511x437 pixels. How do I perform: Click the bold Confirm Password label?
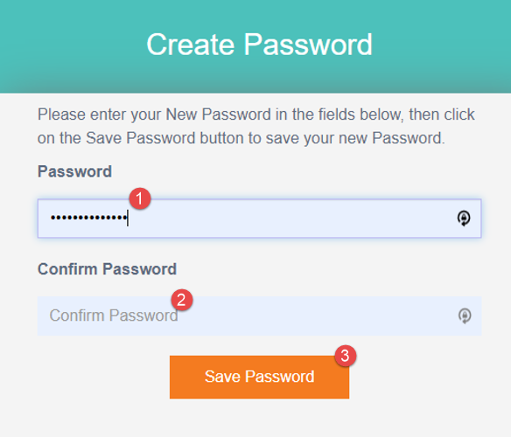click(107, 269)
